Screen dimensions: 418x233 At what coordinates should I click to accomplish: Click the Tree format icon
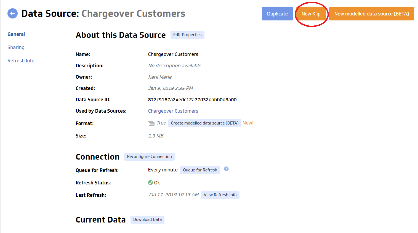pos(151,123)
